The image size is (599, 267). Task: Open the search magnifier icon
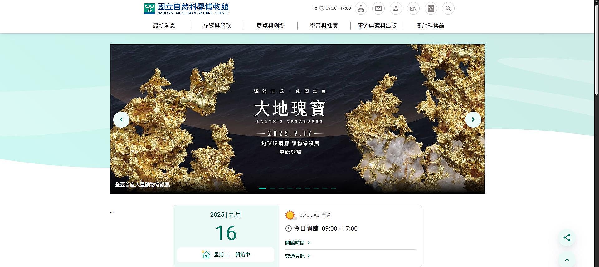(448, 8)
